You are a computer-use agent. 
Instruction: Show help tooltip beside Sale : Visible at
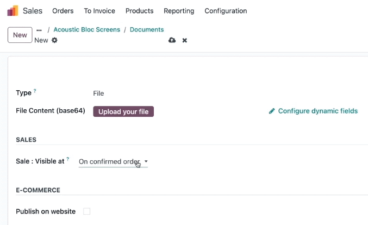pos(67,159)
